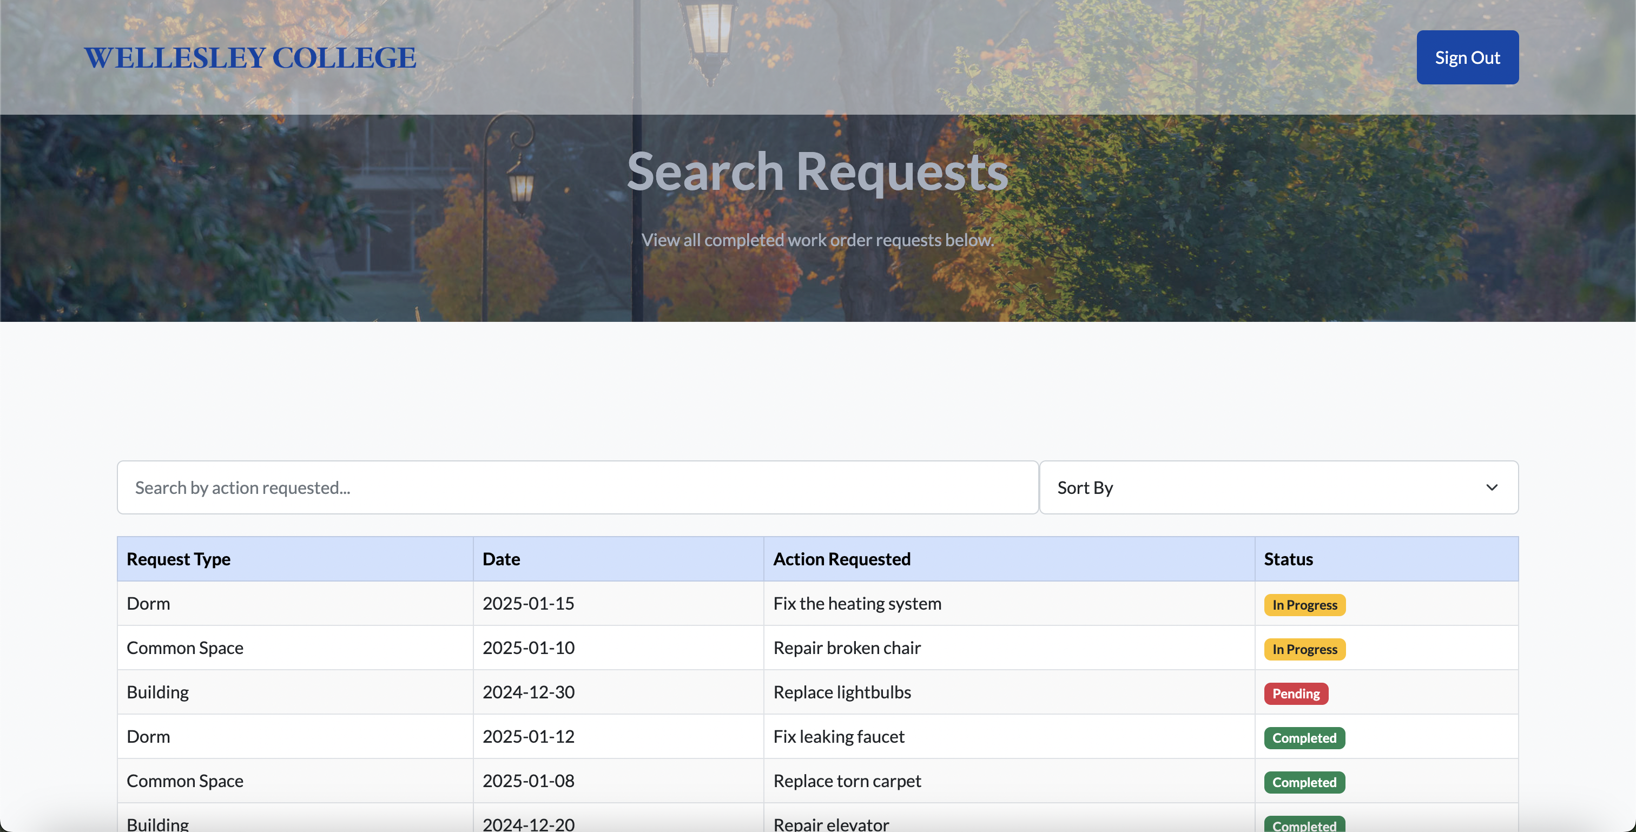Click Fix the heating system cell
The width and height of the screenshot is (1636, 832).
[x=1009, y=603]
